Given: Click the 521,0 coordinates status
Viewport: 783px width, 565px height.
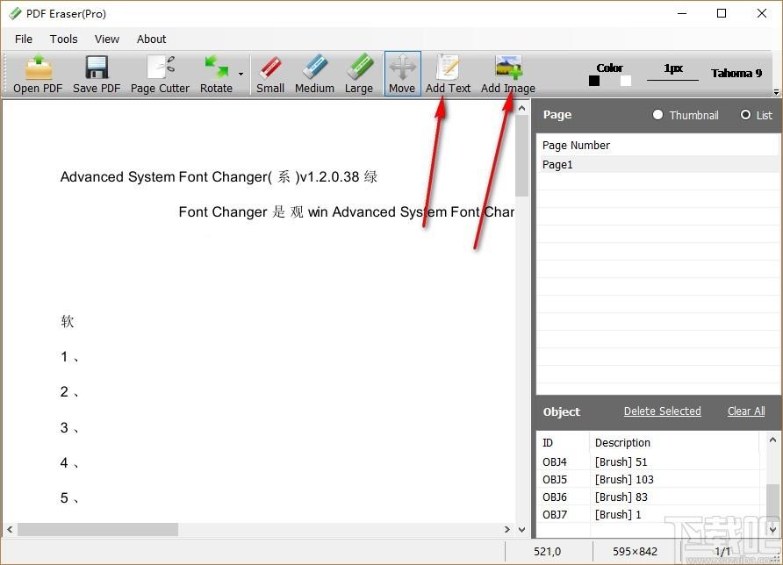Looking at the screenshot, I should tap(547, 552).
